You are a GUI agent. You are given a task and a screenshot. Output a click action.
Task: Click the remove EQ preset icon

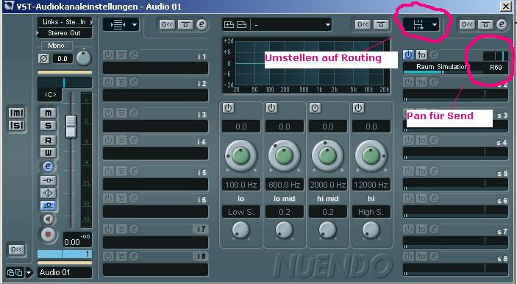point(241,25)
